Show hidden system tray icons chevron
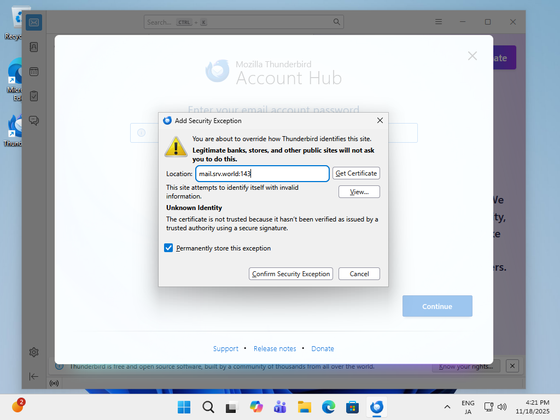Screen dimensions: 560x420 [x=447, y=407]
